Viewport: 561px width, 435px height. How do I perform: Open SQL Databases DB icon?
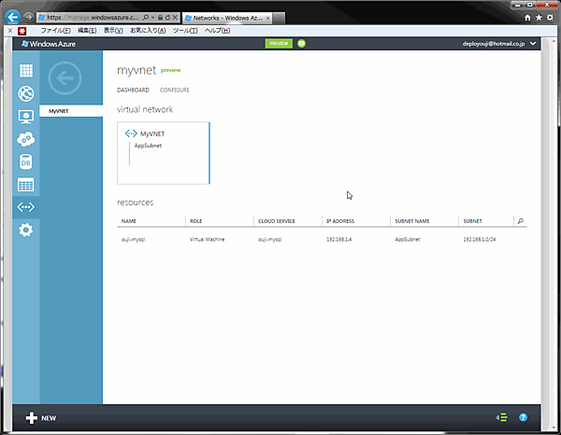(26, 162)
